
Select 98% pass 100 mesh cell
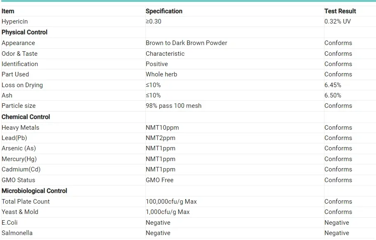(x=173, y=106)
